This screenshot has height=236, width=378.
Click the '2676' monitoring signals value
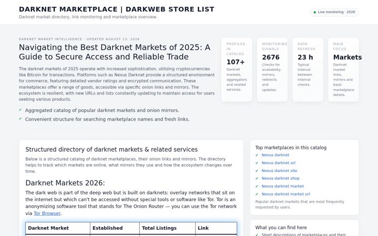tap(271, 57)
